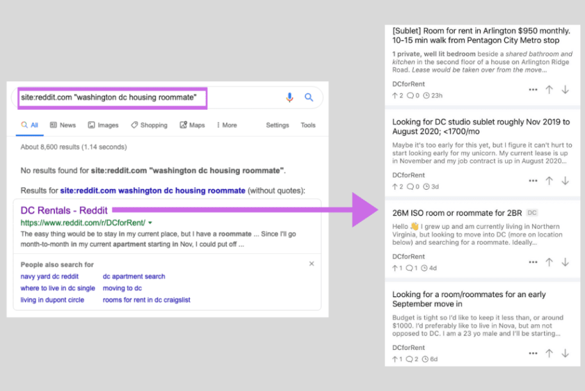Open the Shopping tab

coord(149,125)
